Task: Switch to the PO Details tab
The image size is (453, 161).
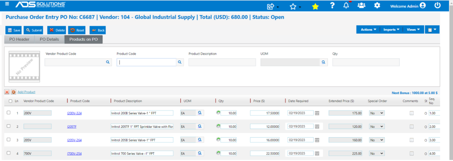Action: pos(49,39)
